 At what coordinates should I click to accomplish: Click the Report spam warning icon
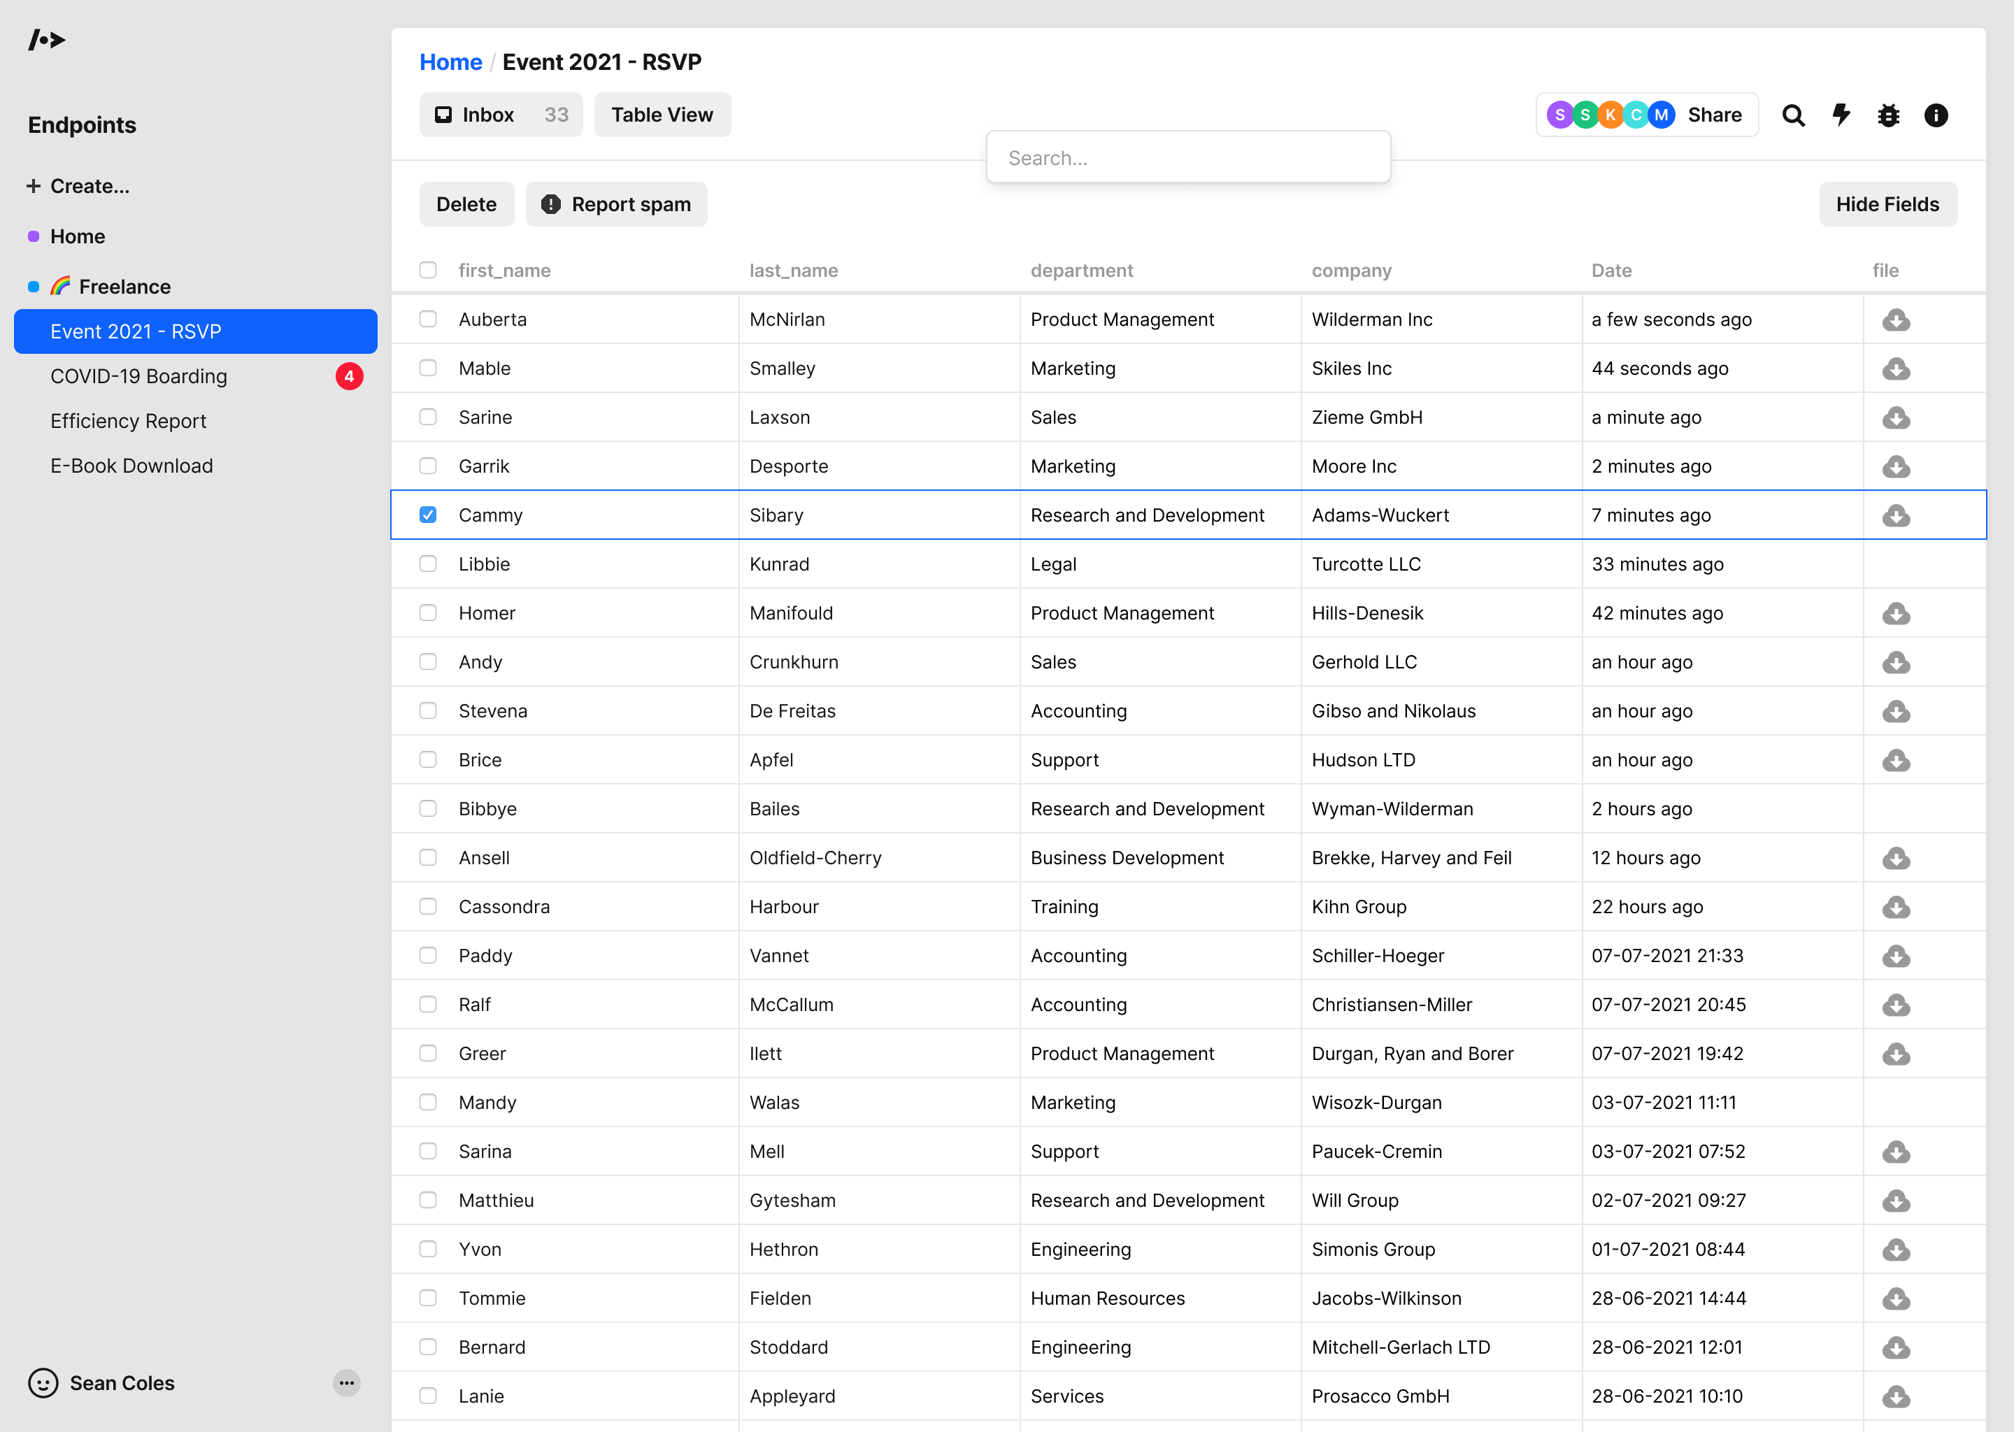click(x=550, y=203)
